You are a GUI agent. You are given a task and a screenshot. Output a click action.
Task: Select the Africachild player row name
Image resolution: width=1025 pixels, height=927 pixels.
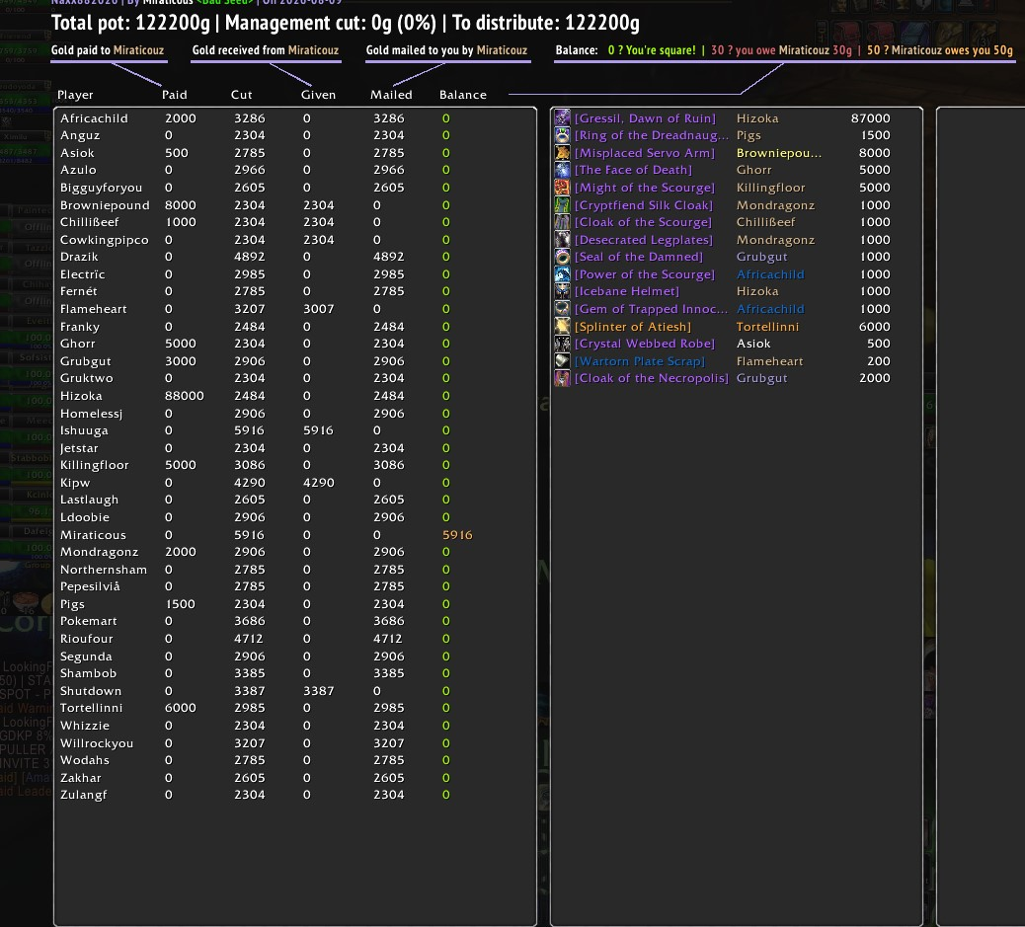click(x=94, y=118)
